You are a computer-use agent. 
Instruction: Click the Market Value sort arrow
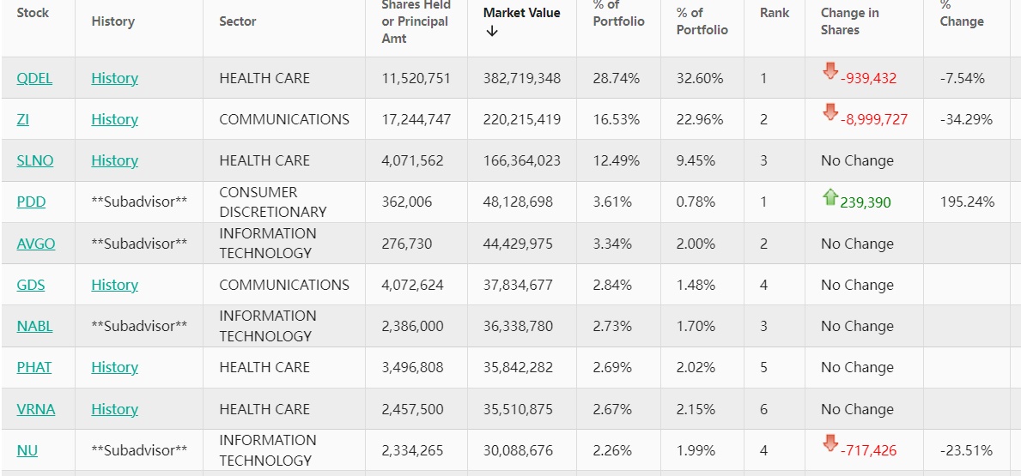(492, 32)
